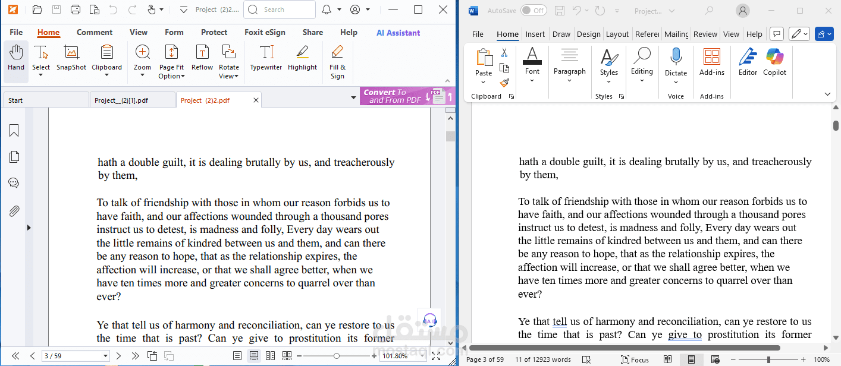Select the Hand tool in Foxit
The width and height of the screenshot is (841, 366).
coord(15,59)
